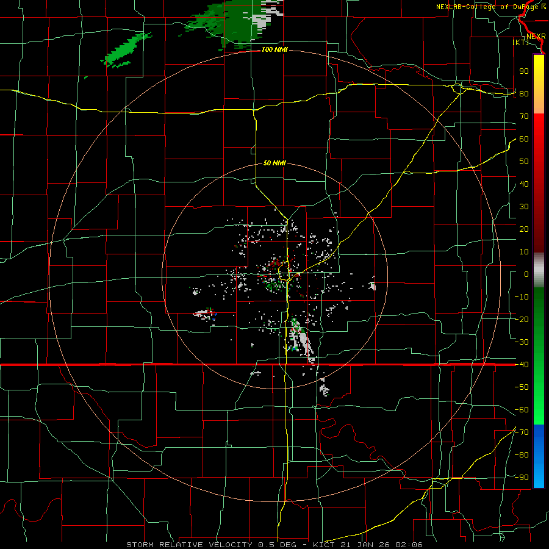Viewport: 549px width, 549px height.
Task: Click the "100 NMI" range ring label
Action: tap(274, 50)
